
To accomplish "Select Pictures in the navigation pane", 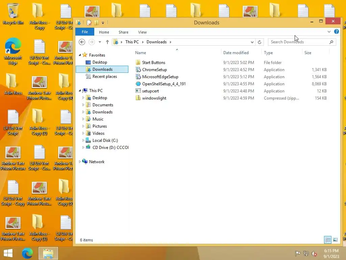I will tap(100, 126).
